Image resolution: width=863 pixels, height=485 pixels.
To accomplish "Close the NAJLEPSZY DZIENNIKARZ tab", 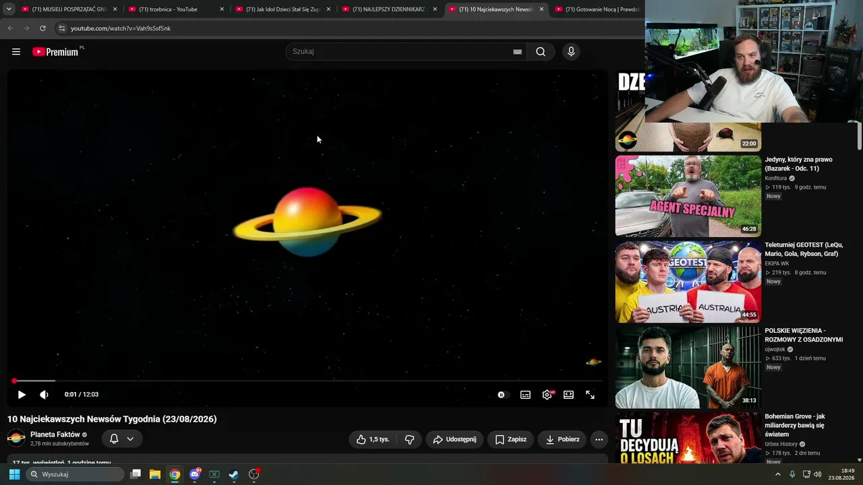I will click(435, 9).
